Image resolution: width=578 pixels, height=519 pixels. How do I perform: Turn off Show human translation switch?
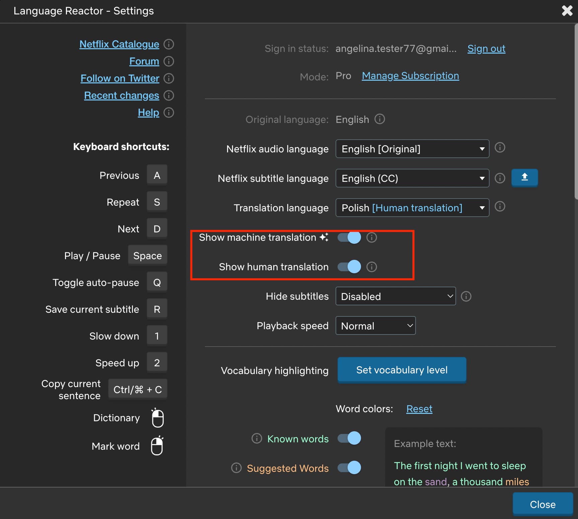click(349, 267)
